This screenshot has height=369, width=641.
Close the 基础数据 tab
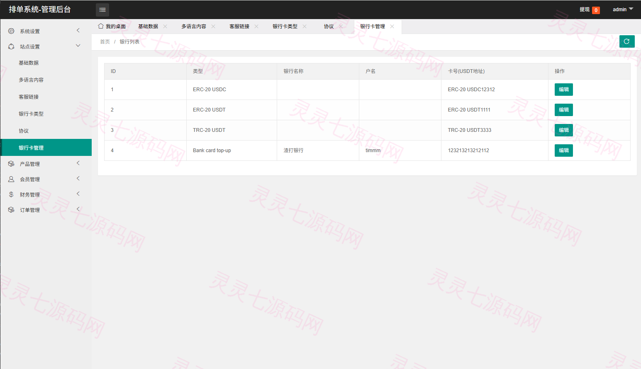tap(165, 26)
